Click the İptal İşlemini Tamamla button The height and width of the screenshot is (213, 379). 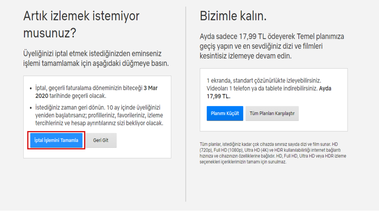coord(56,141)
